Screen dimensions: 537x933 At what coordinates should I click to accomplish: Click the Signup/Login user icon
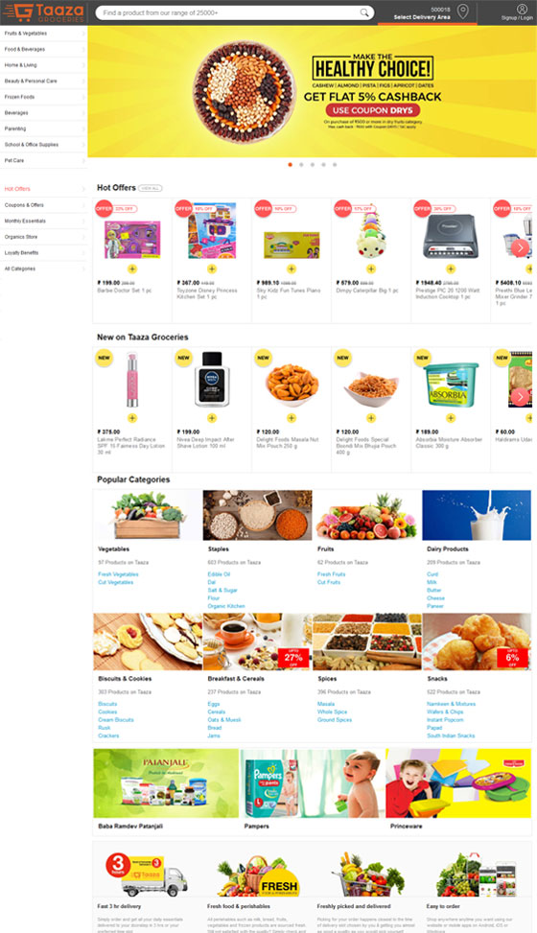(x=522, y=9)
